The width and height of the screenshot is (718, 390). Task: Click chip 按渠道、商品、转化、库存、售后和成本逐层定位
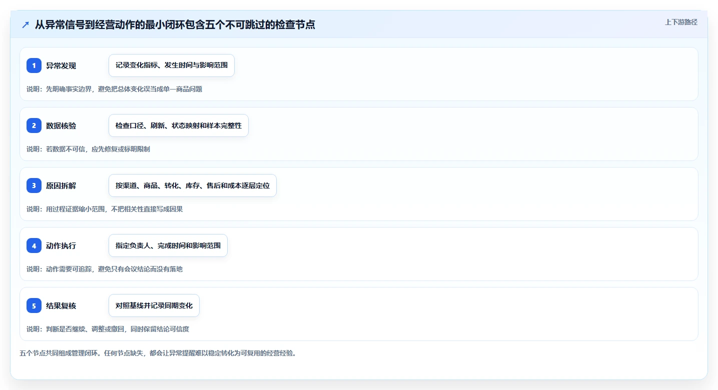pyautogui.click(x=193, y=185)
